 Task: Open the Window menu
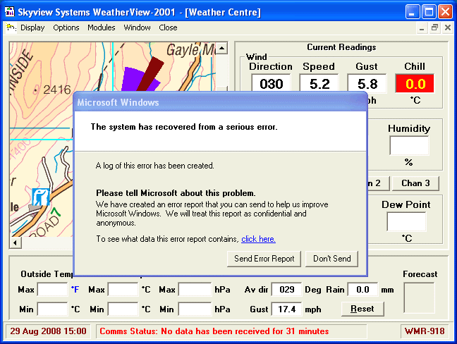click(137, 28)
